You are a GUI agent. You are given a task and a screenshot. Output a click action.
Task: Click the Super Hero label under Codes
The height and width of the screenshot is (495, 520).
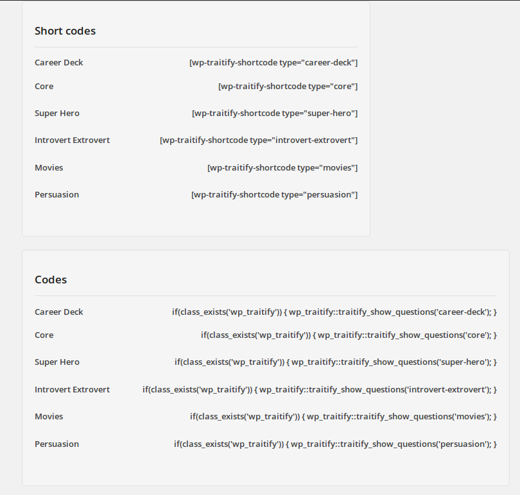coord(57,362)
